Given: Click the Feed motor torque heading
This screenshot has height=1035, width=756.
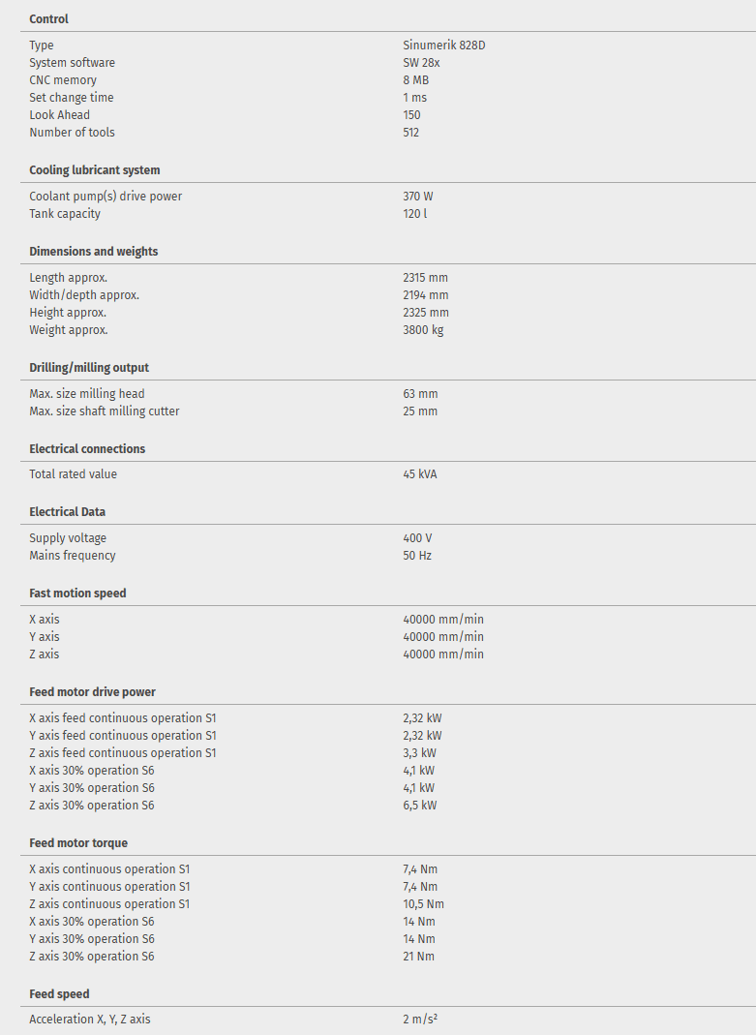Looking at the screenshot, I should pos(78,843).
